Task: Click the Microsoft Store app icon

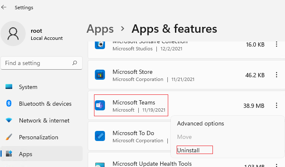Action: tap(100, 75)
